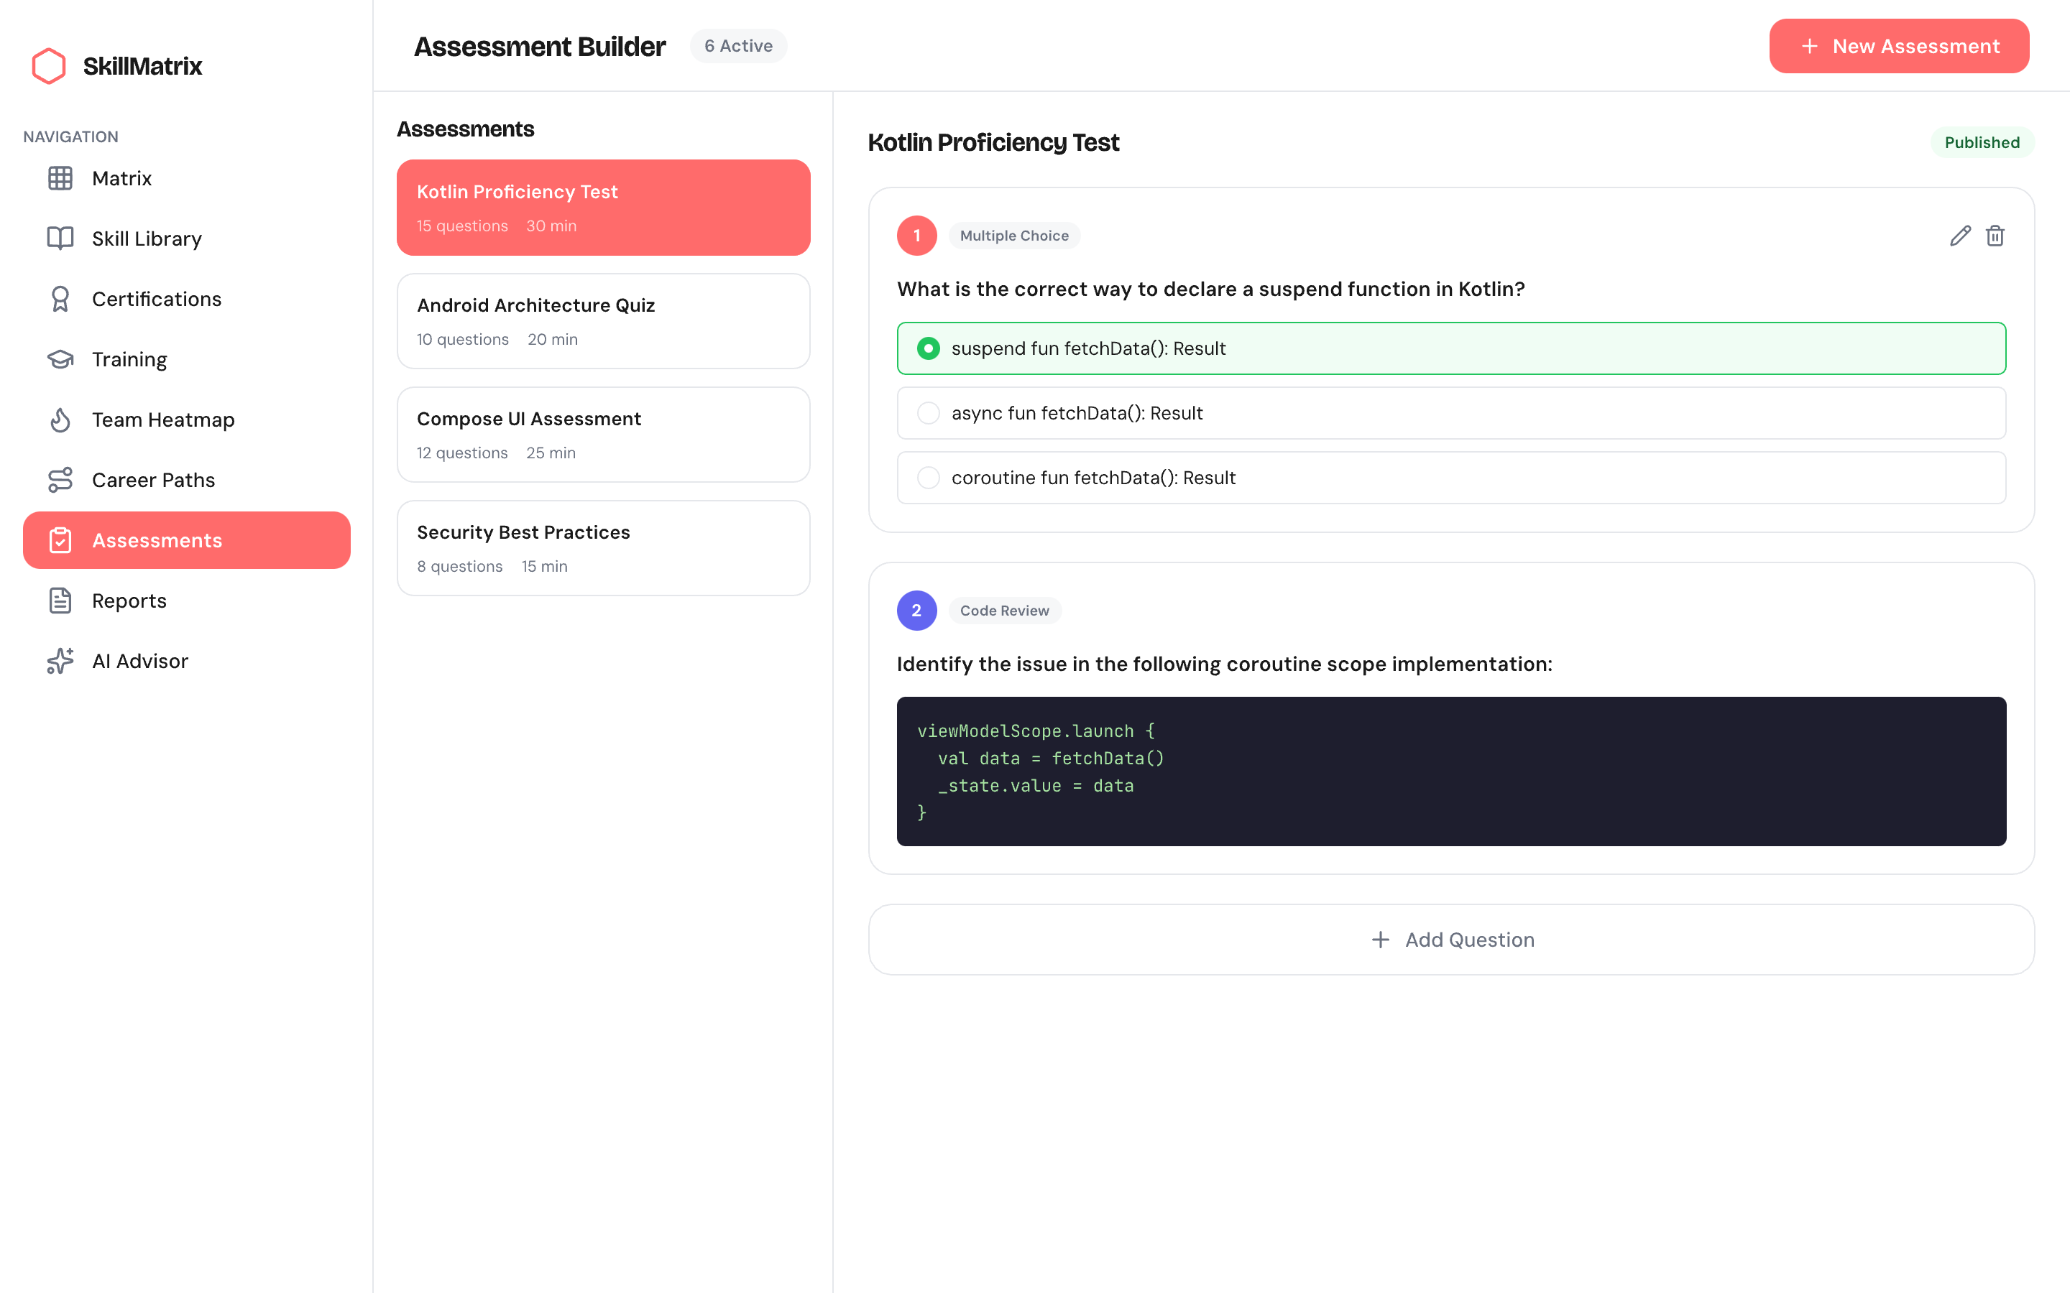Go to Skill Library page

click(x=186, y=238)
